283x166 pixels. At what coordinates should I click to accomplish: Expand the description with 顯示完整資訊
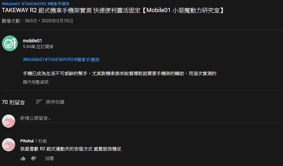36,82
